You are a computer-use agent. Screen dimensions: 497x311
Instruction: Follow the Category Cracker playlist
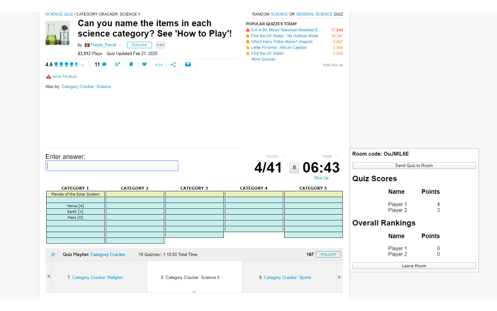(328, 255)
